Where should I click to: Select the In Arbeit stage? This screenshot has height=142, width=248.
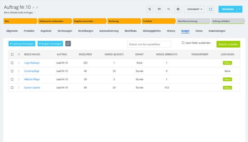(x=159, y=21)
